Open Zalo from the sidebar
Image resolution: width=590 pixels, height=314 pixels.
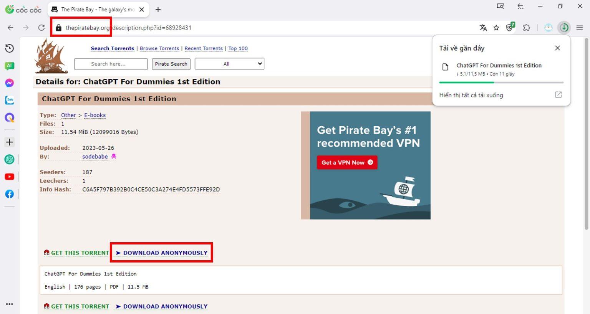10,100
